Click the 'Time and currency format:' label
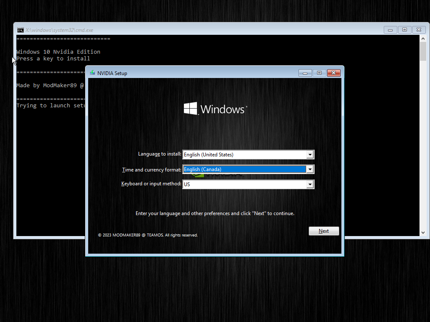 152,170
